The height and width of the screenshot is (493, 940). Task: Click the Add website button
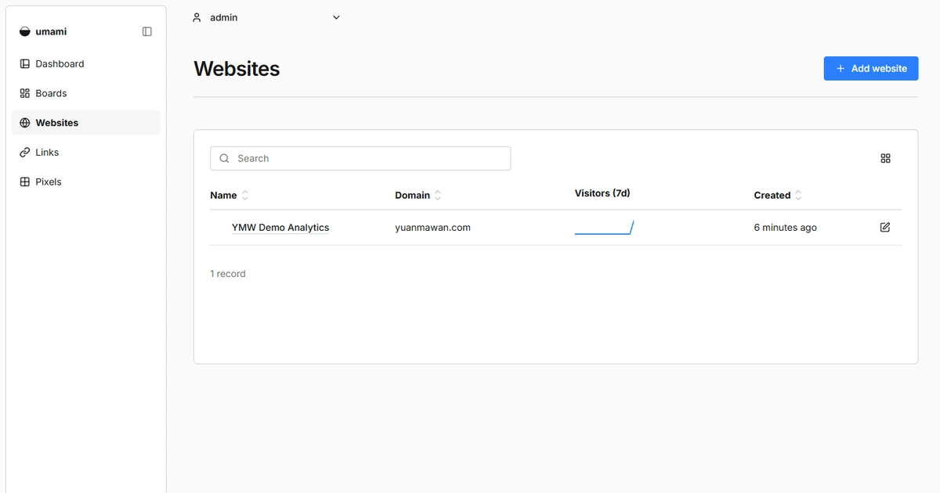coord(871,68)
